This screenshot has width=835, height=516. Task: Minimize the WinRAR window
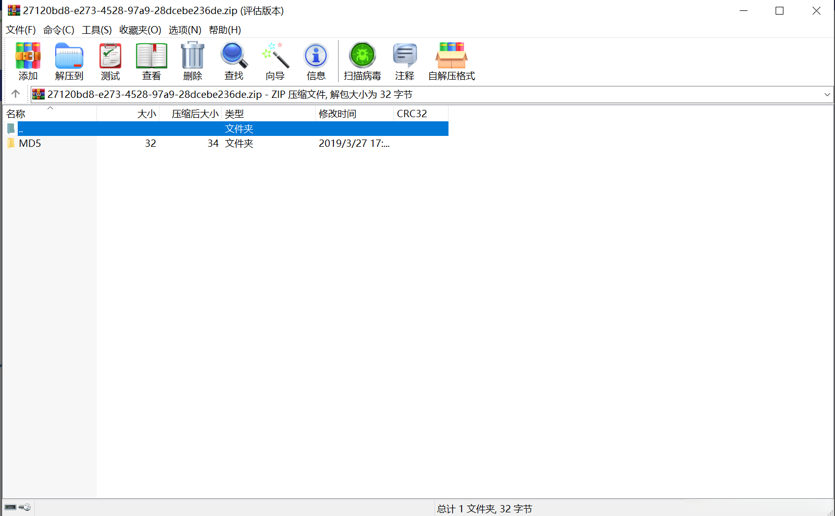pos(743,10)
